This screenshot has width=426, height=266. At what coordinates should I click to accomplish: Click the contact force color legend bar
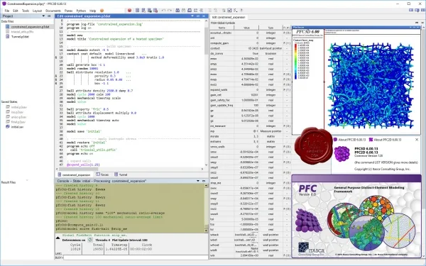pos(295,61)
